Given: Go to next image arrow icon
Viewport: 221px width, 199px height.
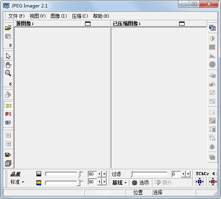Looking at the screenshot, I should [8, 144].
